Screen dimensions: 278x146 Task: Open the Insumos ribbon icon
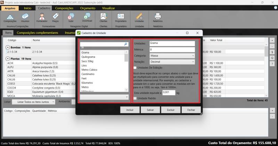point(25,18)
